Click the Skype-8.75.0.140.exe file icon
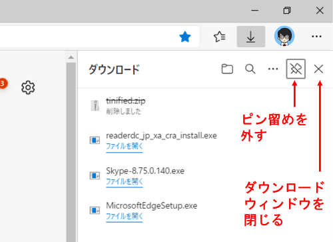Screen dimensions: 333x242 [x=95, y=175]
